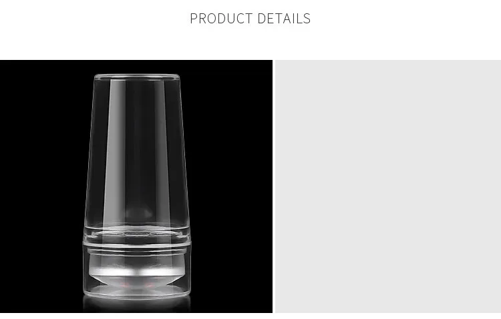501x319 pixels.
Task: Click the top rim of the glass
Action: point(137,77)
